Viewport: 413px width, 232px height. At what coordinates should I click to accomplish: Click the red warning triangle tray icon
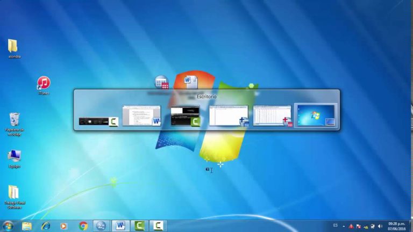tap(351, 226)
